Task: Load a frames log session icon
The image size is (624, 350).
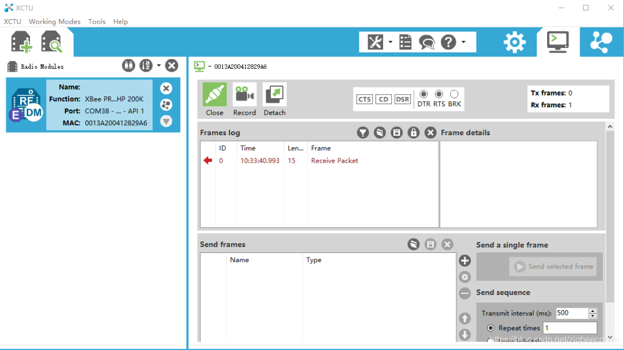Action: 380,132
